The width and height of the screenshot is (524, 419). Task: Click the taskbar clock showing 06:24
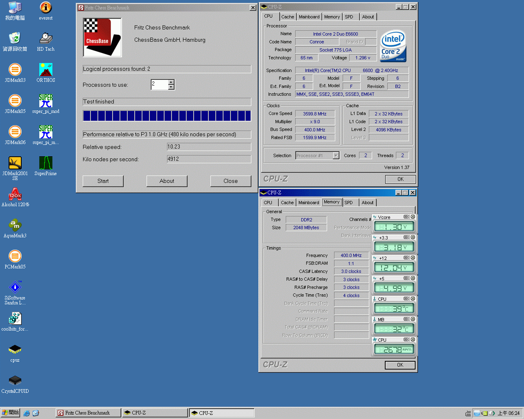tap(508, 413)
